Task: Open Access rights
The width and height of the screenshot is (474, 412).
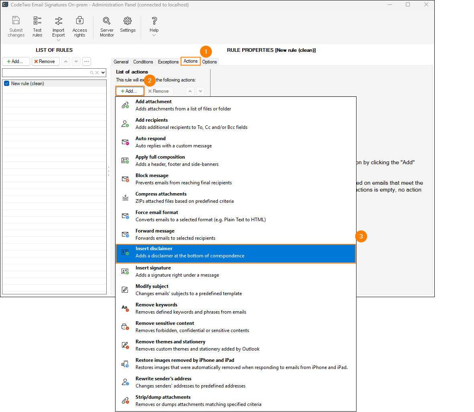Action: click(79, 26)
